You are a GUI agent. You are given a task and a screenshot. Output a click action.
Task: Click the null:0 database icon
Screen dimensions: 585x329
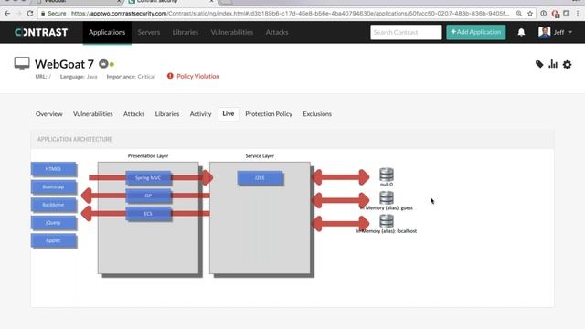pyautogui.click(x=387, y=175)
